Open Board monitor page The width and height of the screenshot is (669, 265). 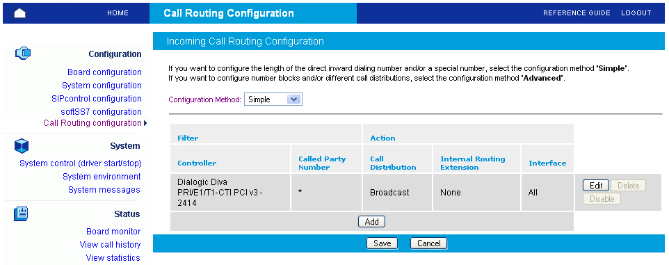113,232
